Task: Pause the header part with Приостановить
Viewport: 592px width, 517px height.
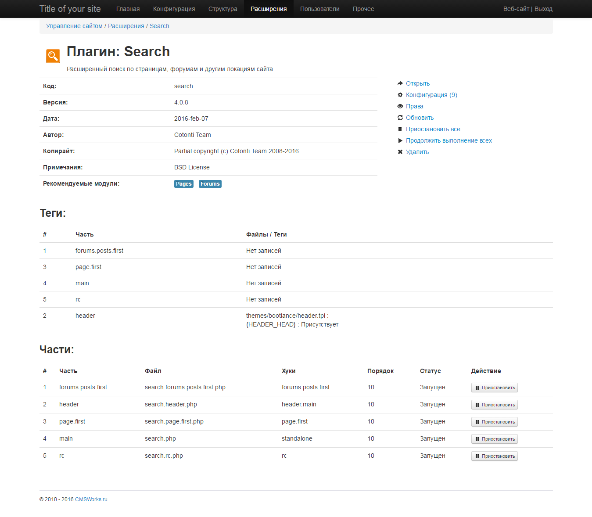Action: 494,405
